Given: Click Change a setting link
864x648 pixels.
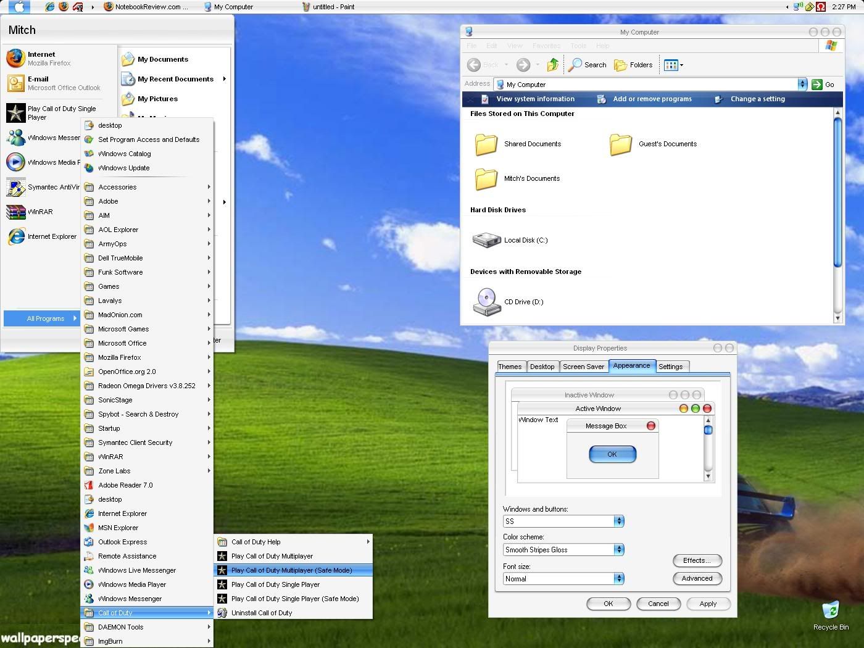Looking at the screenshot, I should point(750,99).
